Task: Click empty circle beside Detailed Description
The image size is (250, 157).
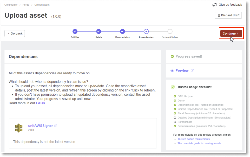Action: (175, 118)
